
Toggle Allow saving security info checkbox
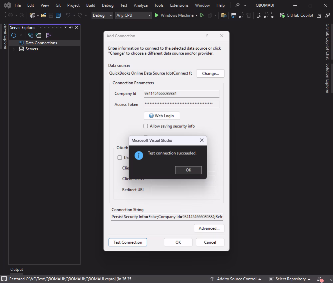tap(146, 126)
